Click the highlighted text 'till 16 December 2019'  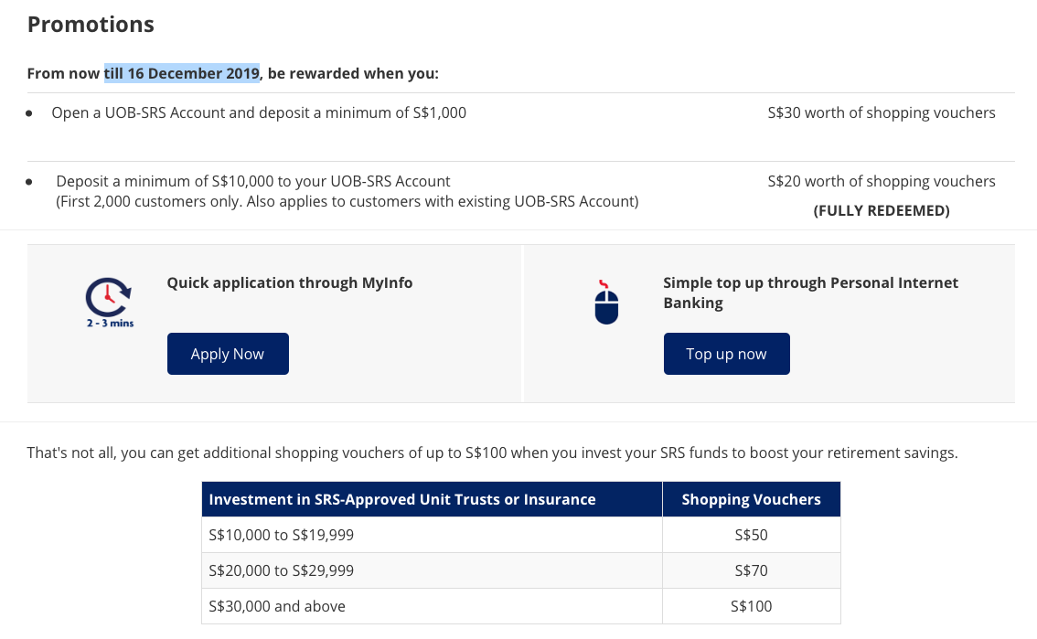pyautogui.click(x=182, y=73)
